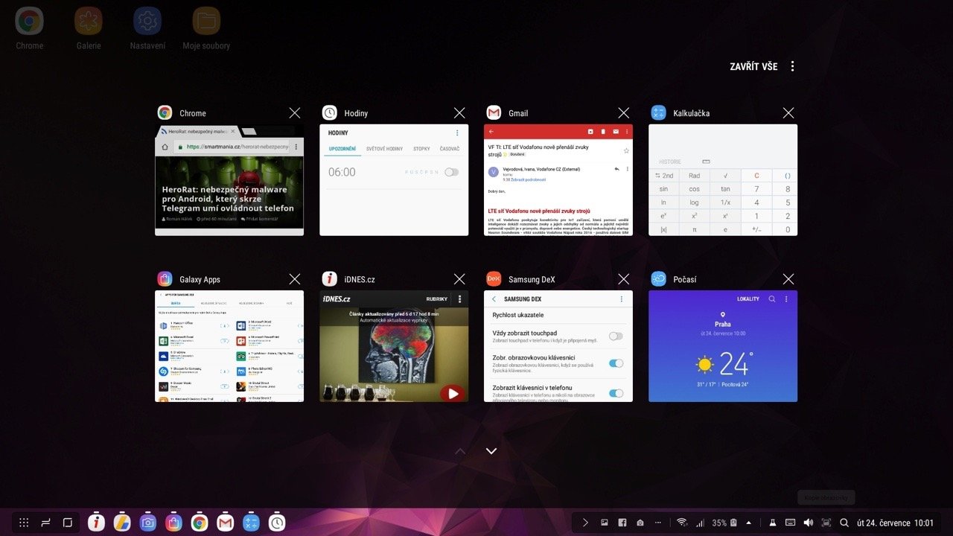
Task: Open the iDNES.cz three-dot menu
Action: [x=459, y=299]
